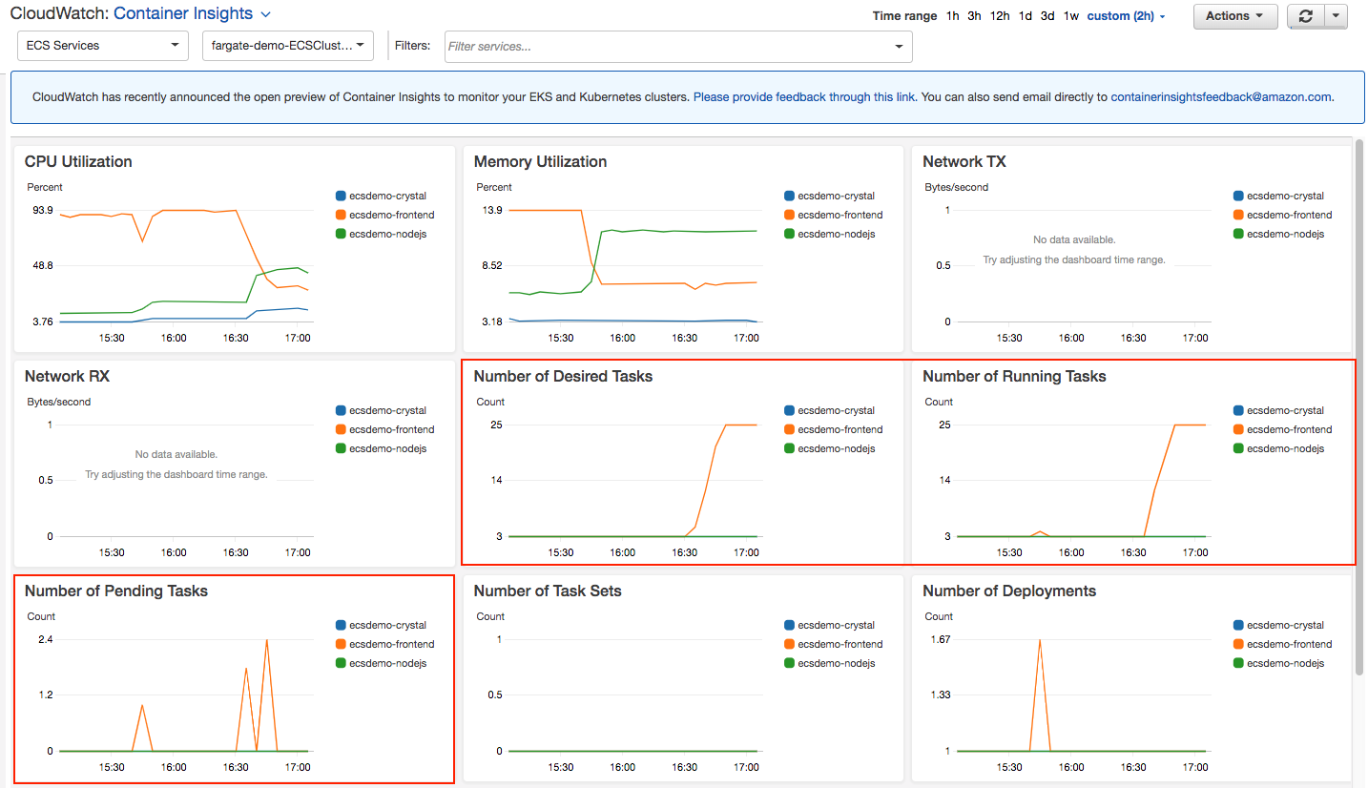Select the 1d time range
1368x788 pixels.
click(1026, 15)
